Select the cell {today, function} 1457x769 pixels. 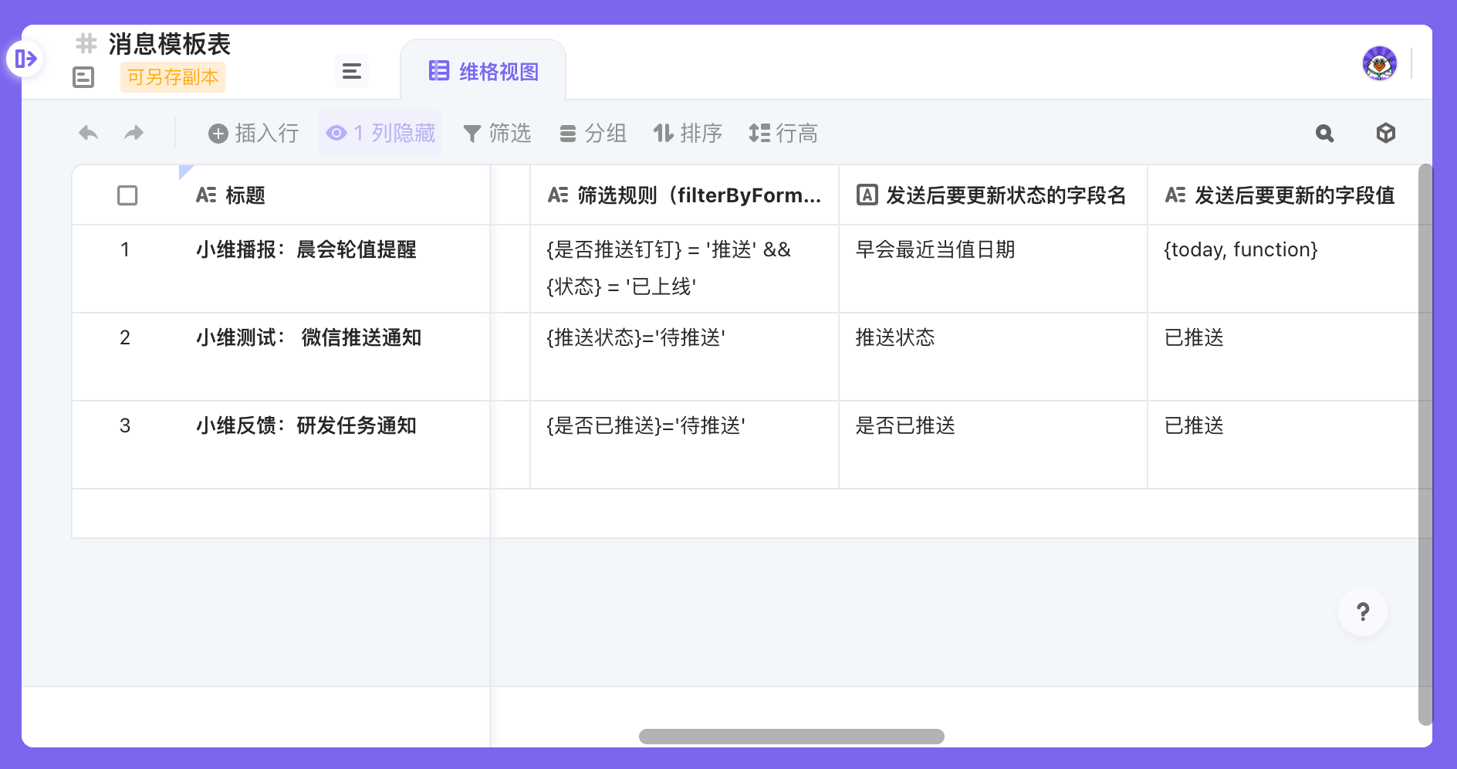[x=1283, y=269]
